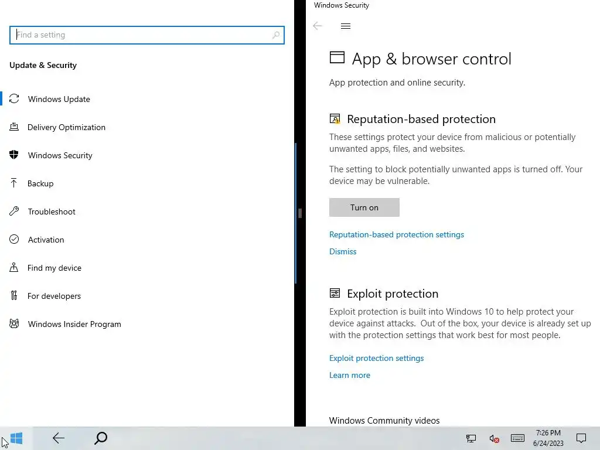Click the Windows Security shield icon
Viewport: 600px width, 450px height.
pos(14,155)
